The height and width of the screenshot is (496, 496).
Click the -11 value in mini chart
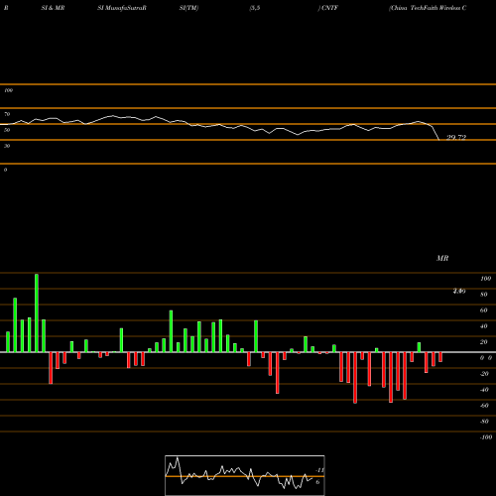pos(319,470)
